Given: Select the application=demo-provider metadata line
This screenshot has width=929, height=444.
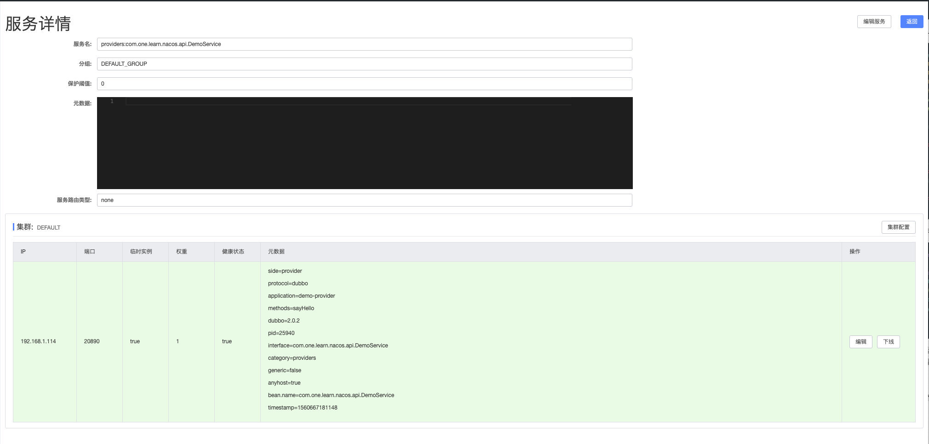Looking at the screenshot, I should tap(301, 296).
